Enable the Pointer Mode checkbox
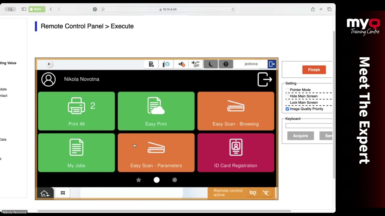The width and height of the screenshot is (385, 216). 287,90
